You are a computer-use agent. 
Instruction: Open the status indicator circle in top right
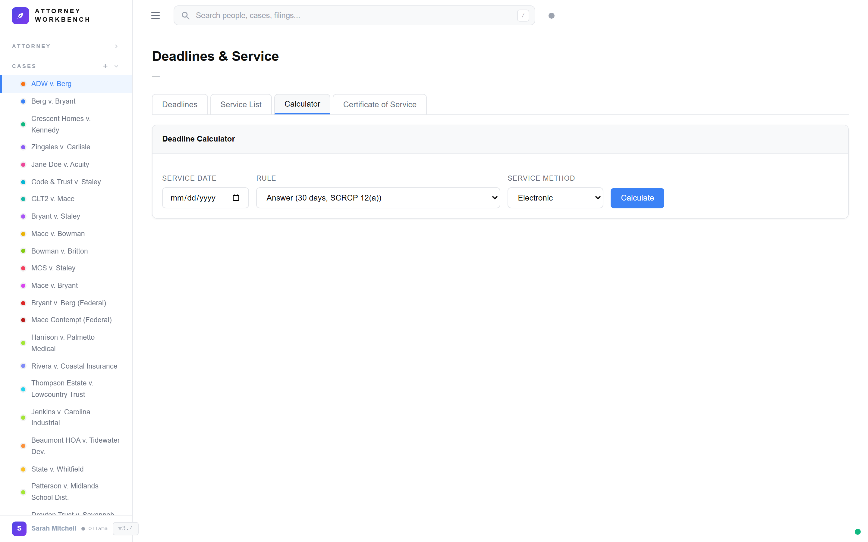pyautogui.click(x=552, y=15)
